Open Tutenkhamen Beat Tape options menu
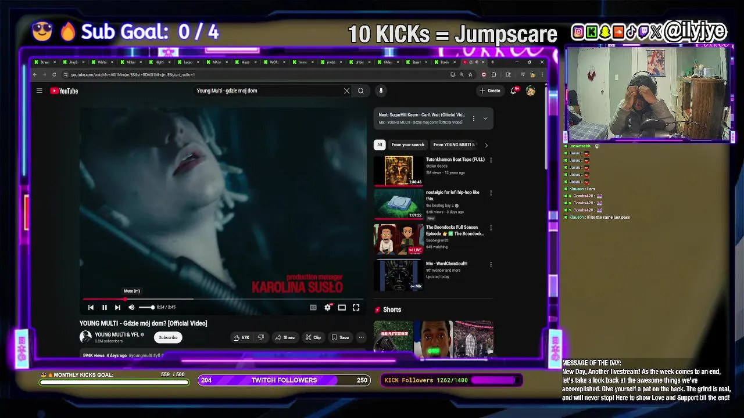744x418 pixels. coord(491,160)
